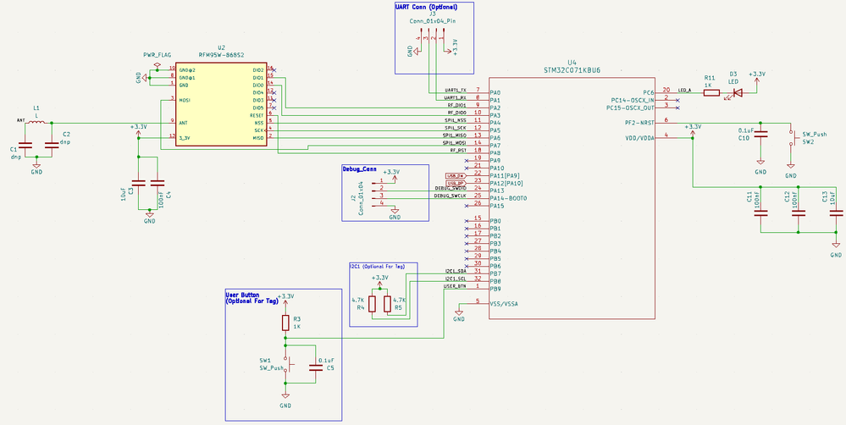Click the PC15-OSCX_OUT pin name

click(630, 108)
